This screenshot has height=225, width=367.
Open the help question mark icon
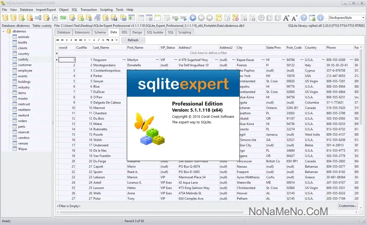click(x=304, y=18)
